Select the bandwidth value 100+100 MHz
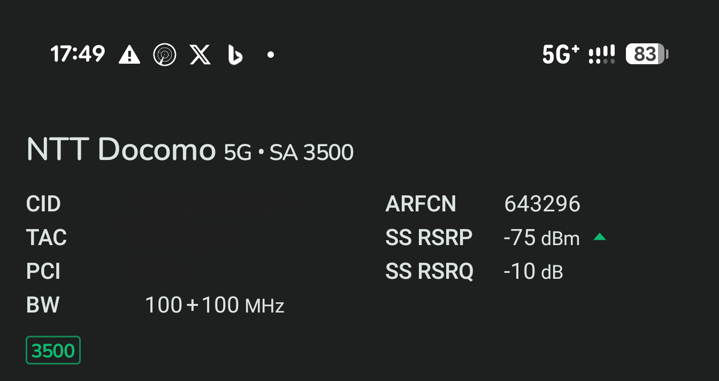The width and height of the screenshot is (719, 381). point(215,306)
